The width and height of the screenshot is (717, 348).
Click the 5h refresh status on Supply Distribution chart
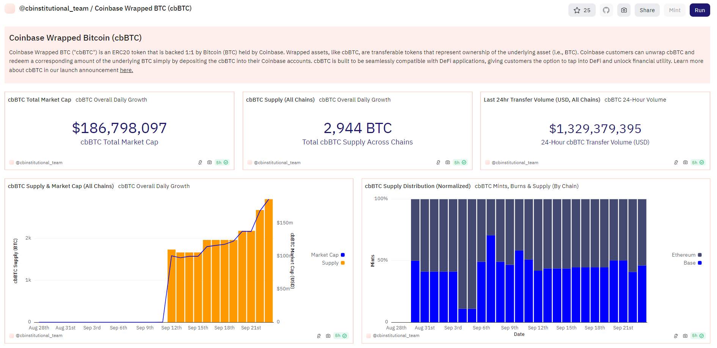[698, 336]
